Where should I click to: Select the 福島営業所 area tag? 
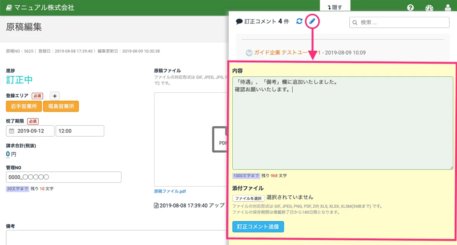pyautogui.click(x=61, y=106)
